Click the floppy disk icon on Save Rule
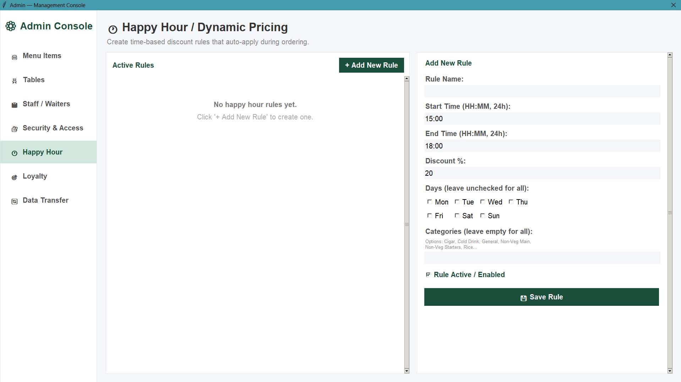Screen dimensions: 681x382 click(x=523, y=298)
